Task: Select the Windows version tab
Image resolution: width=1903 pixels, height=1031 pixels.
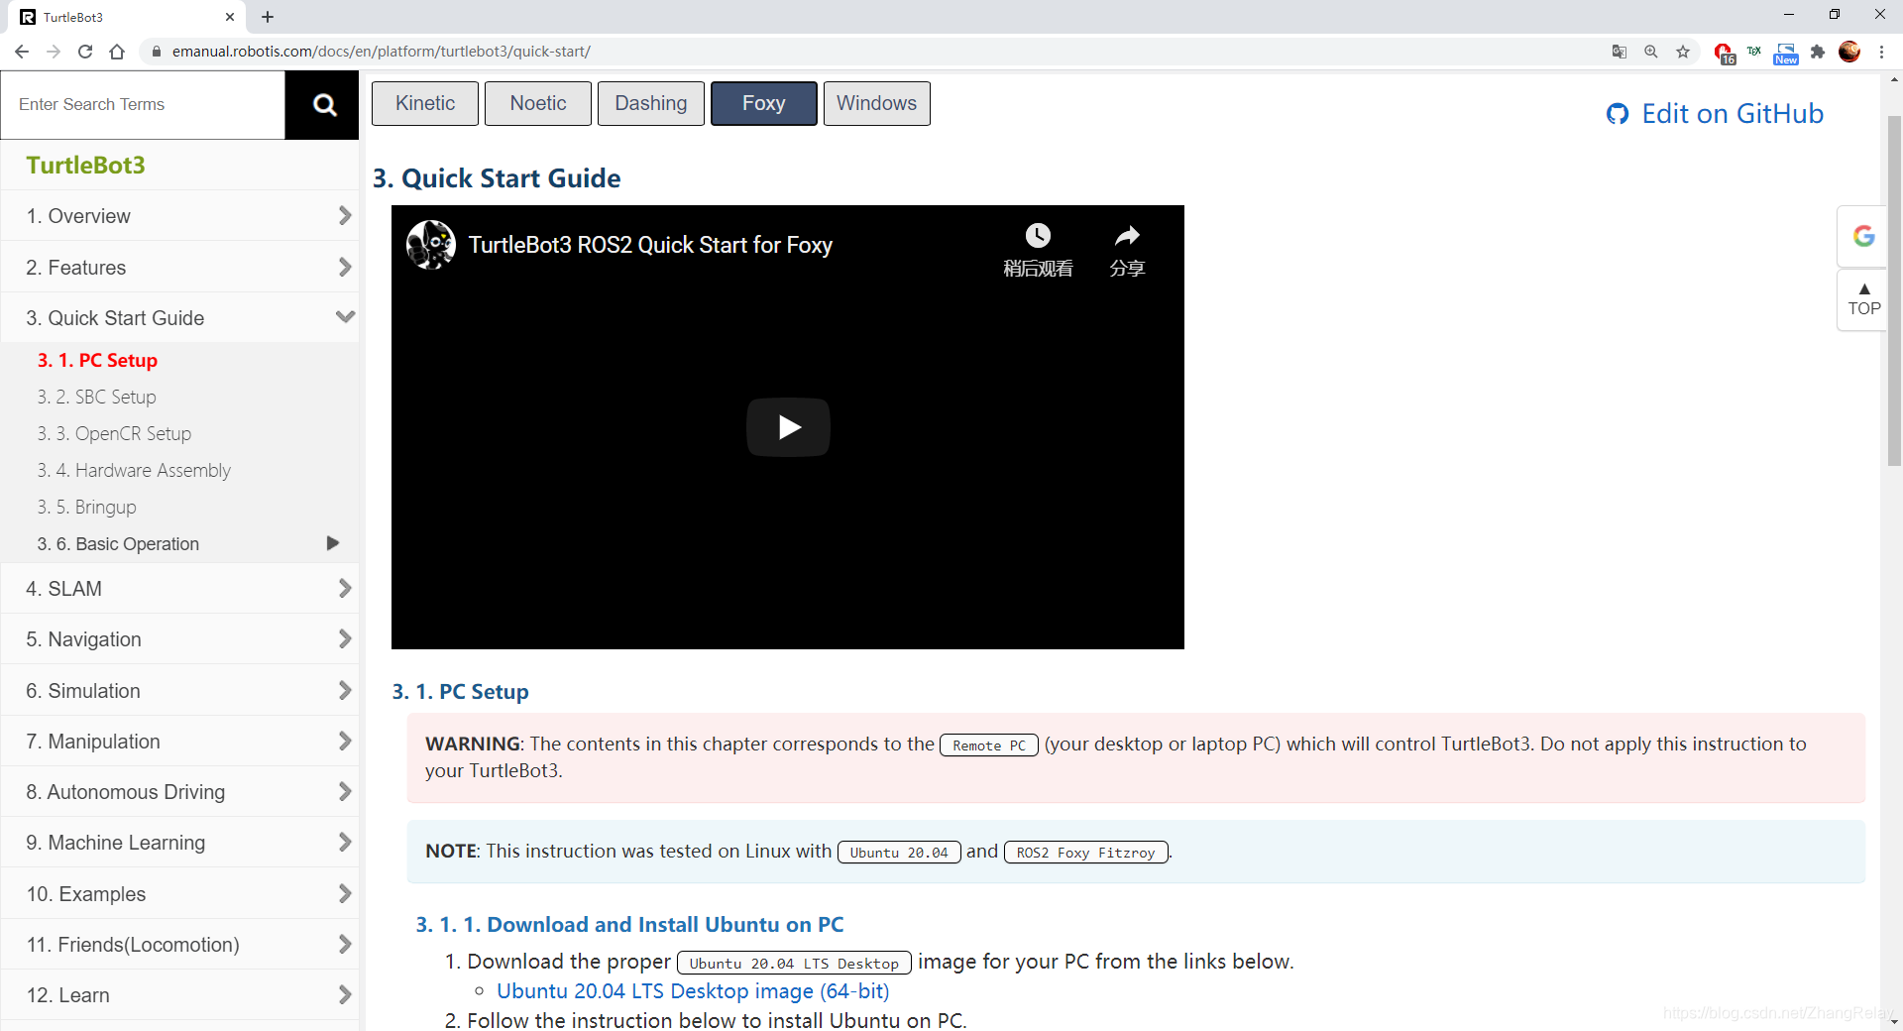Action: pos(877,103)
